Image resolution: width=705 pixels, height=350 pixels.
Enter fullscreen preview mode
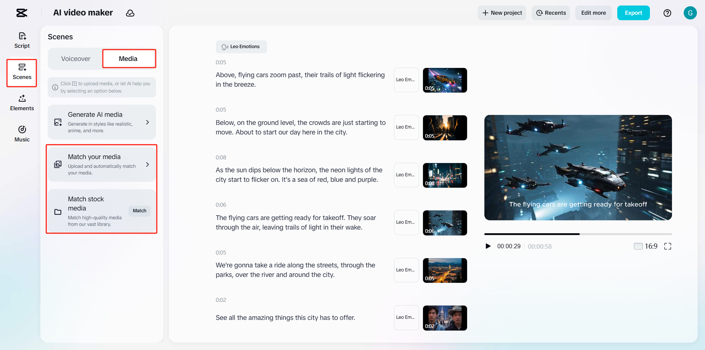tap(668, 246)
